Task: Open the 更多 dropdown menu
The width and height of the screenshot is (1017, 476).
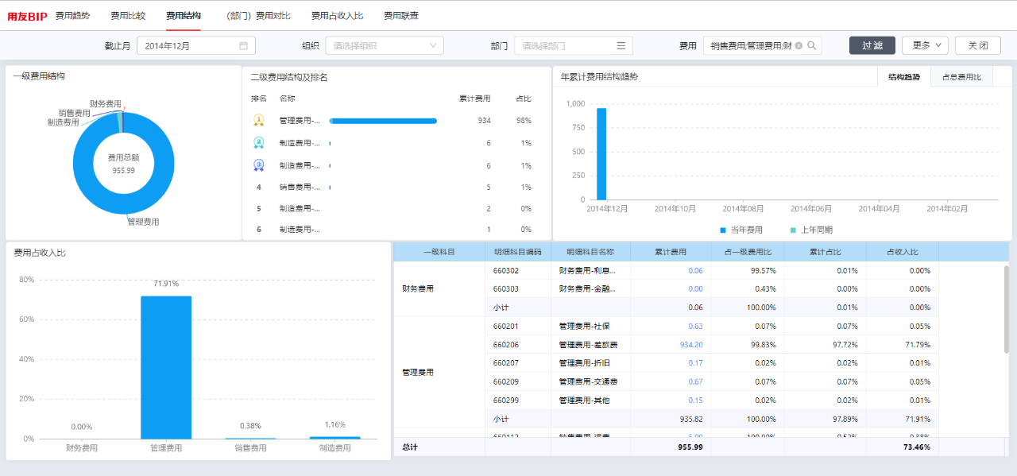Action: coord(925,46)
